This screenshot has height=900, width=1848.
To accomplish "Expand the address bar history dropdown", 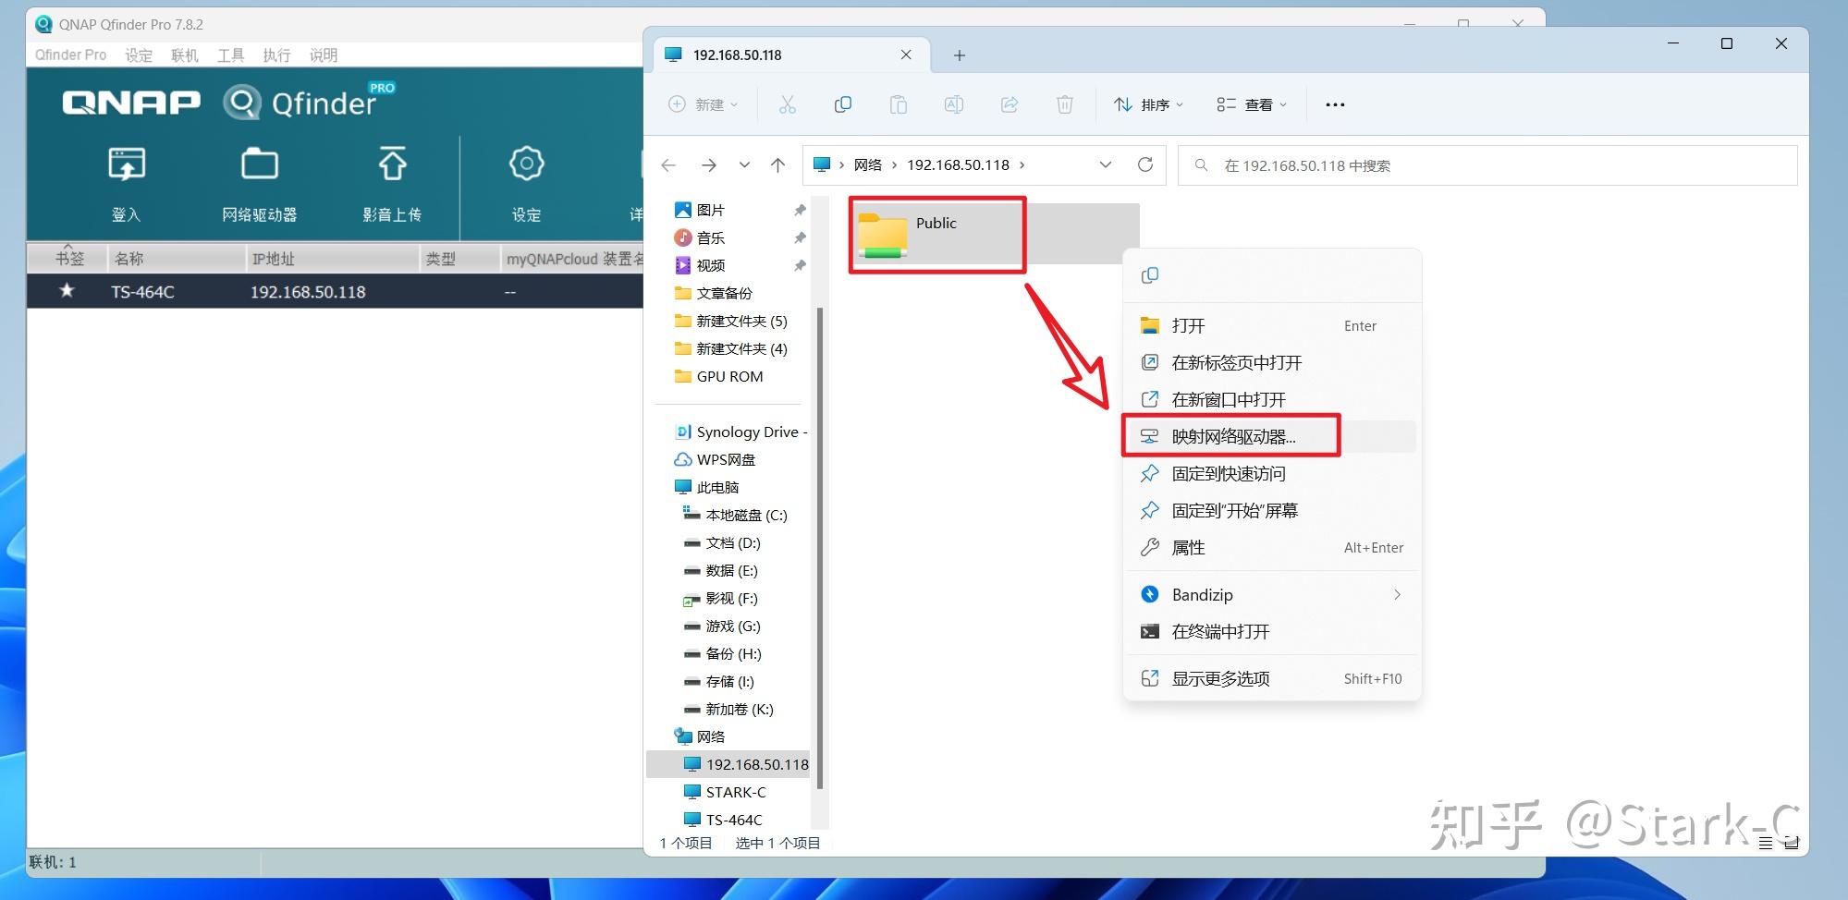I will point(1106,164).
